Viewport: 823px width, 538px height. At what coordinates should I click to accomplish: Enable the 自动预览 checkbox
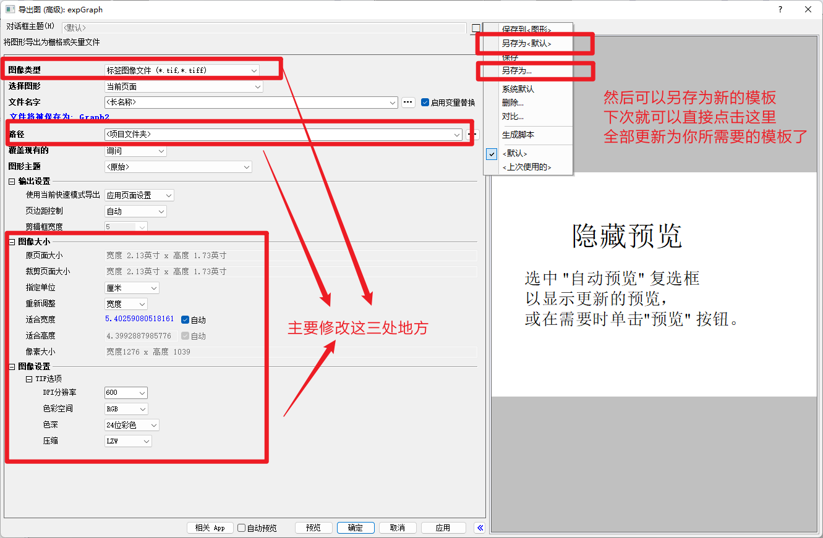pyautogui.click(x=241, y=527)
